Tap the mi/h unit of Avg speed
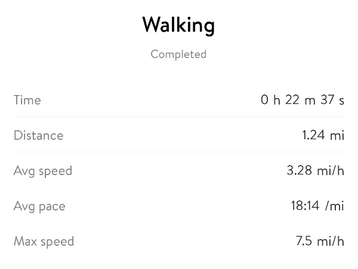 point(331,171)
